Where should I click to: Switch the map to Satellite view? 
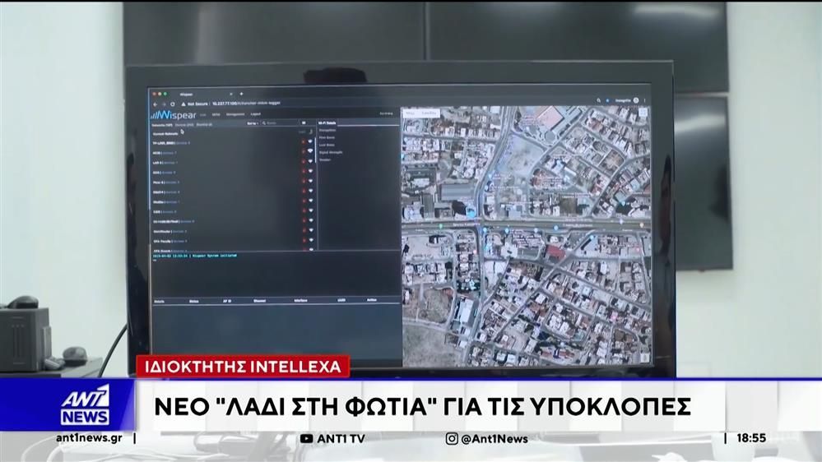pyautogui.click(x=430, y=113)
